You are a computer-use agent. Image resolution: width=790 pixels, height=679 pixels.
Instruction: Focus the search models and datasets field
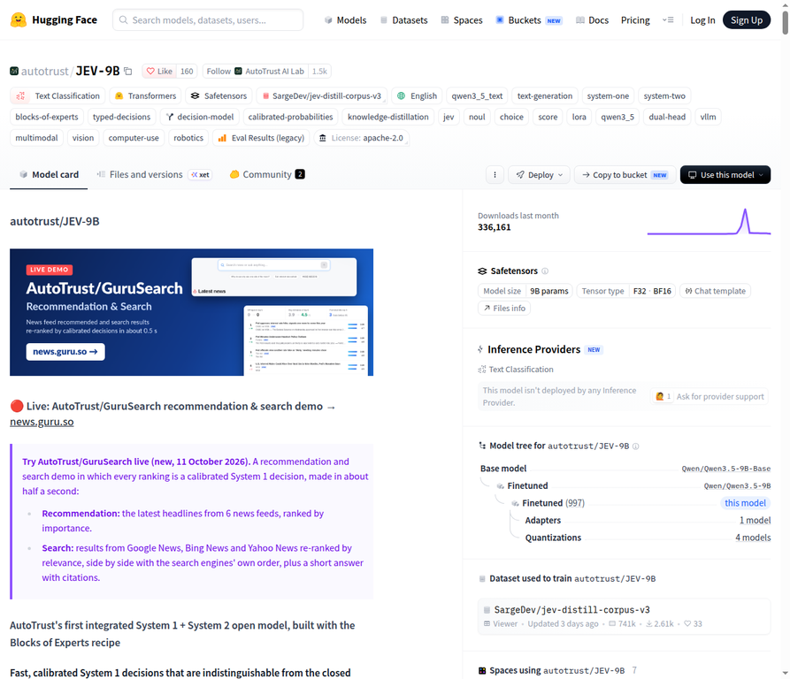208,20
